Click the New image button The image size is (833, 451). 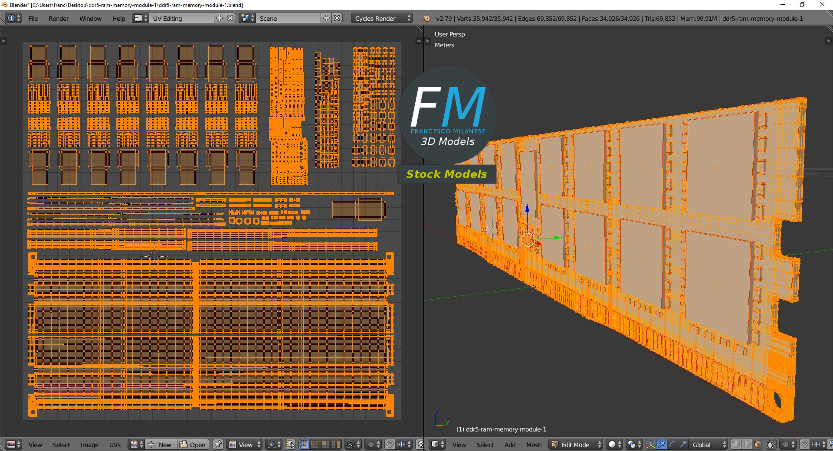click(161, 444)
